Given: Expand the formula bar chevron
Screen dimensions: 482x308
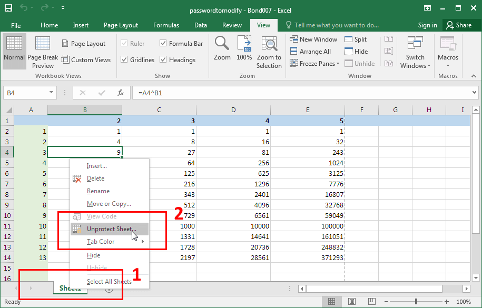Looking at the screenshot, I should tap(474, 92).
